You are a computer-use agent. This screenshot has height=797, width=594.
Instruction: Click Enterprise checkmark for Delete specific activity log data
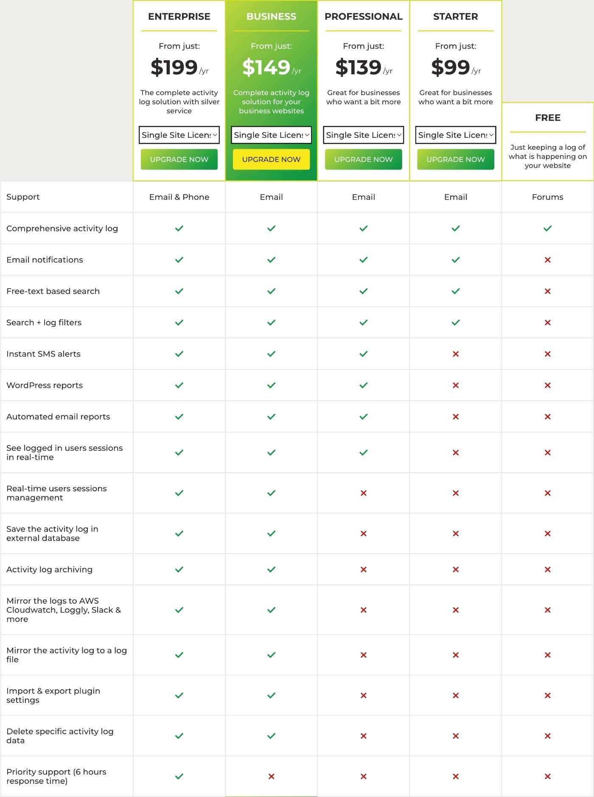point(179,736)
